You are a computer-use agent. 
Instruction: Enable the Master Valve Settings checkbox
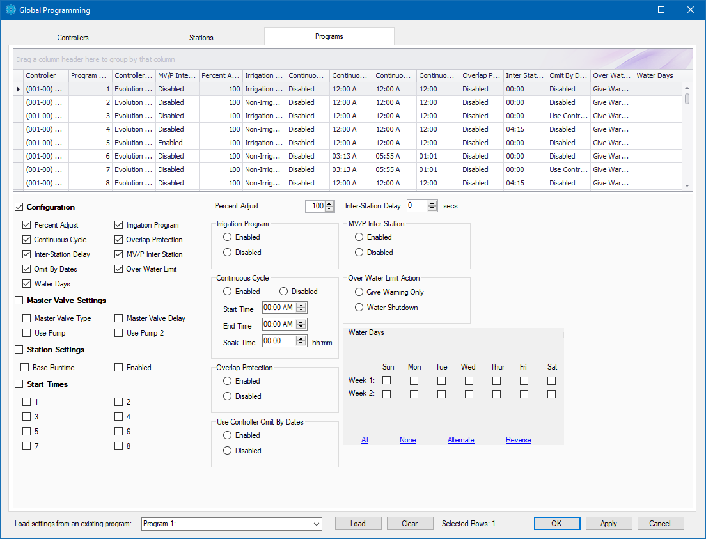(x=19, y=301)
